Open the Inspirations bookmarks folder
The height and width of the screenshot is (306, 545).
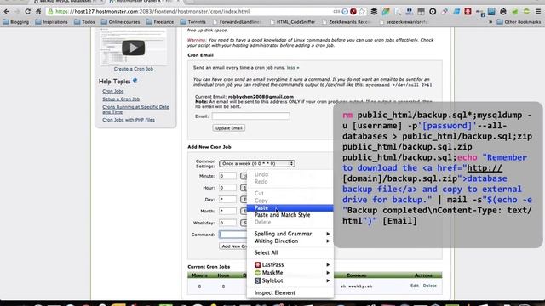click(51, 22)
